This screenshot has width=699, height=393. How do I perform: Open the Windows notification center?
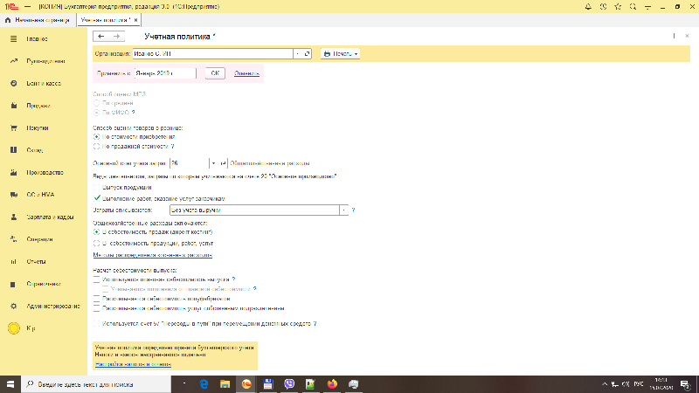685,384
